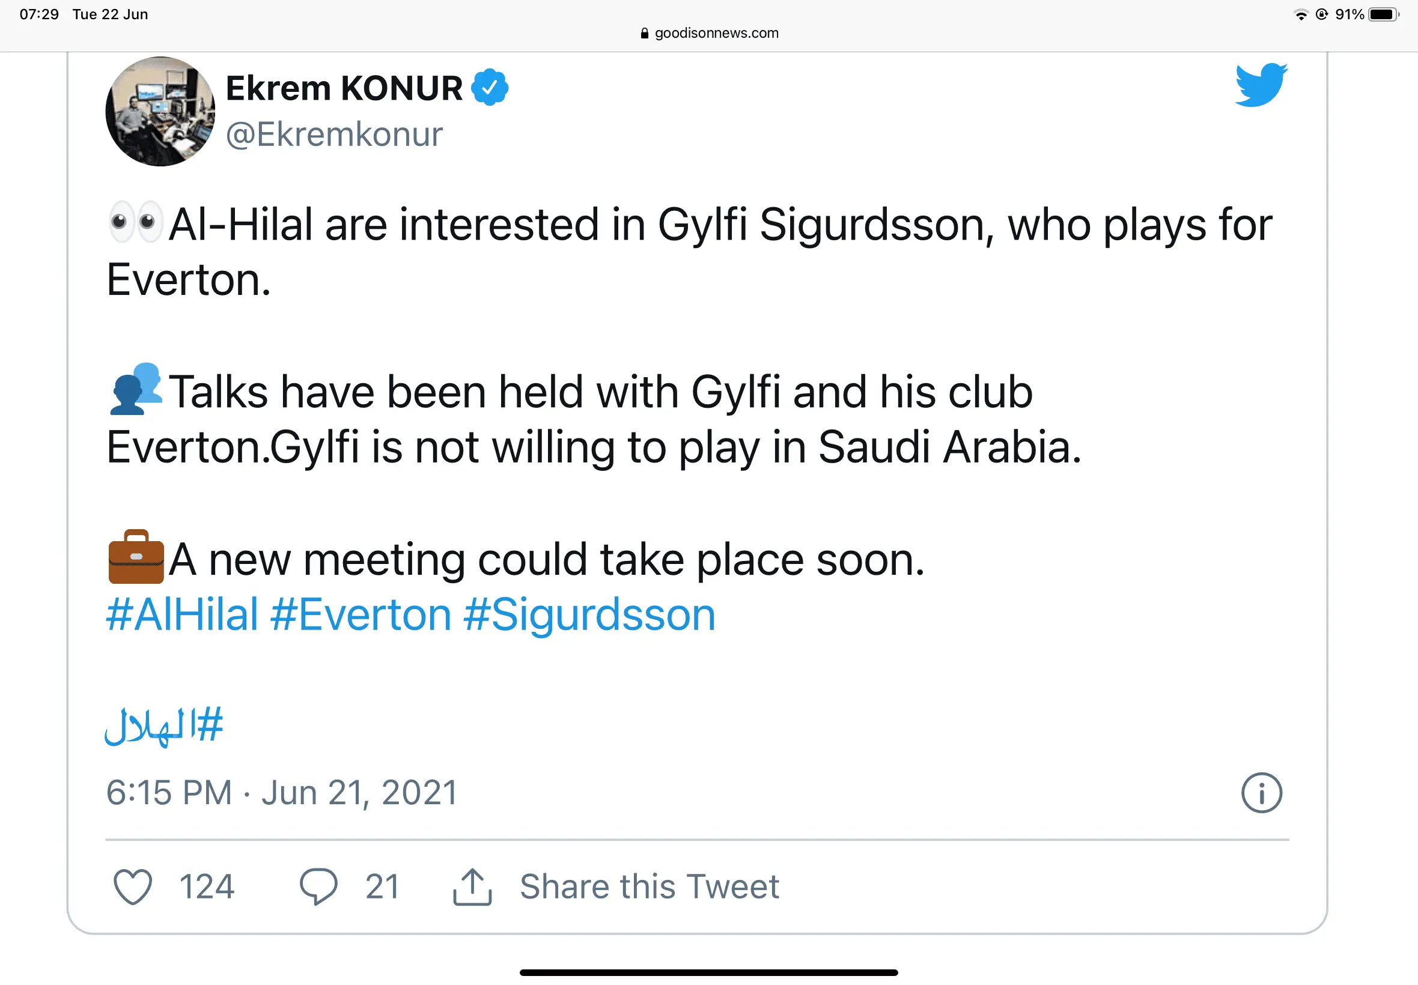Screen dimensions: 1418x985
Task: Click the reply speech bubble icon
Action: pos(318,886)
